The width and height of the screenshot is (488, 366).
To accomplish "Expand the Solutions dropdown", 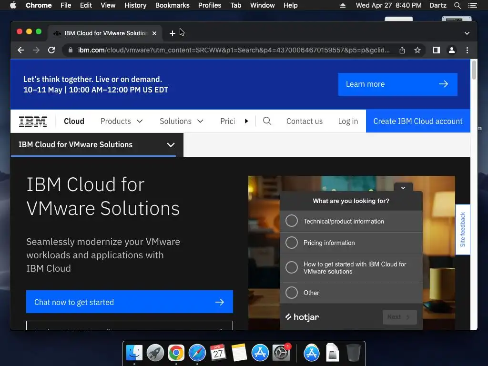I will click(x=182, y=121).
